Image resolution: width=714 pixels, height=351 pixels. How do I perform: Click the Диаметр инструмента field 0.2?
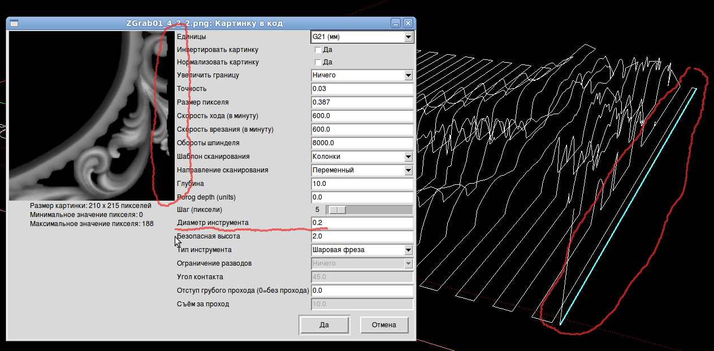[x=362, y=223]
